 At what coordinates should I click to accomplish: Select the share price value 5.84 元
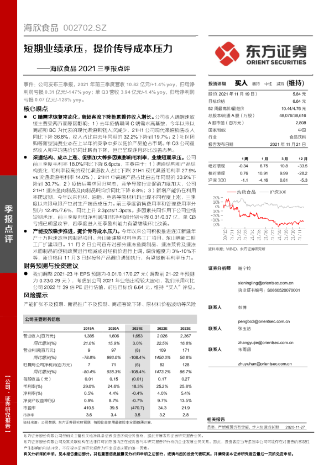click(x=299, y=94)
